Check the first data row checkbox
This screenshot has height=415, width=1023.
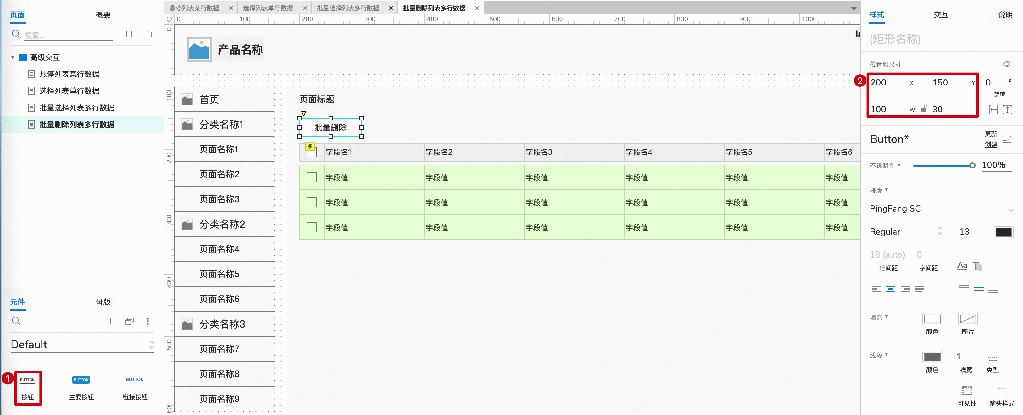point(312,177)
